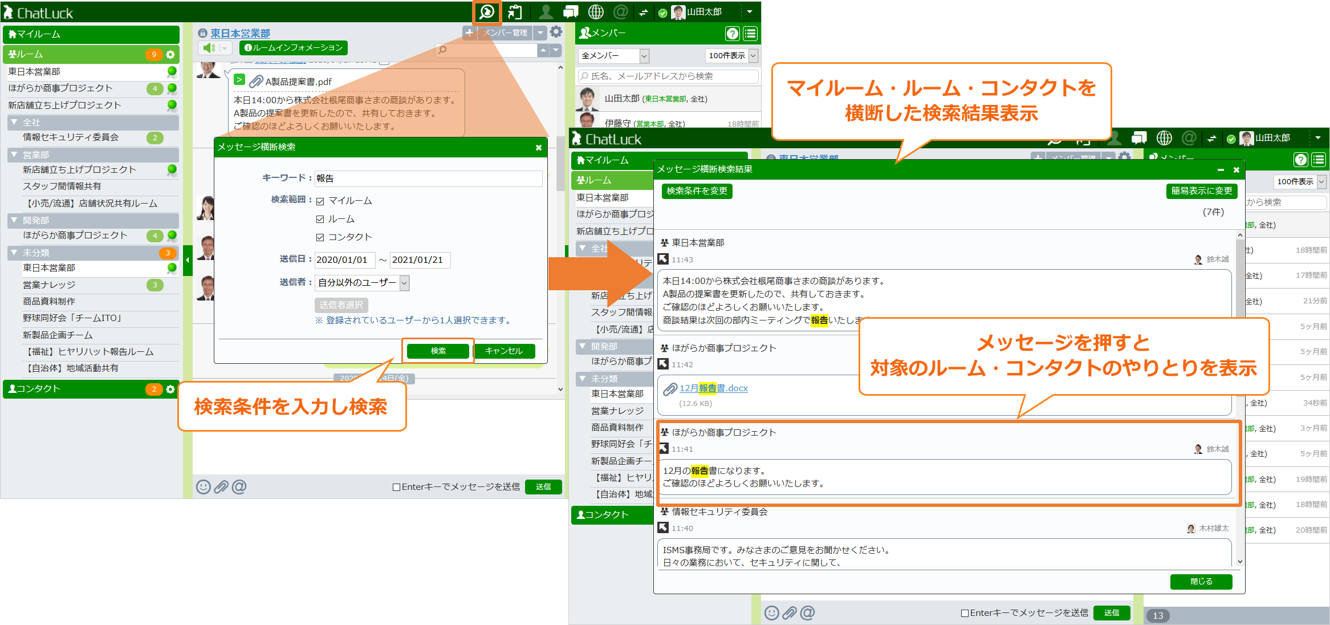
Task: Click the green presence status check icon beside 山田太郎
Action: [662, 13]
